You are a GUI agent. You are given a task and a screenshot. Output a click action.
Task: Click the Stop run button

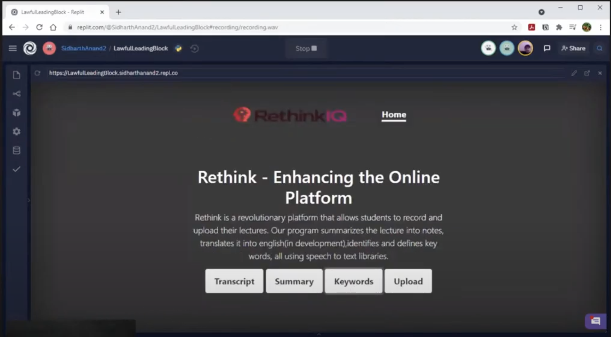click(x=306, y=49)
